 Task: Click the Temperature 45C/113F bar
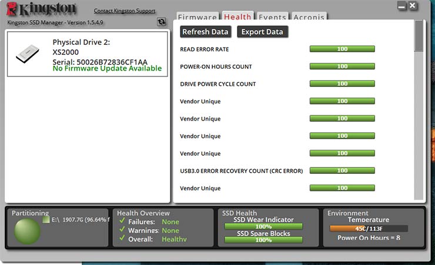pos(369,229)
